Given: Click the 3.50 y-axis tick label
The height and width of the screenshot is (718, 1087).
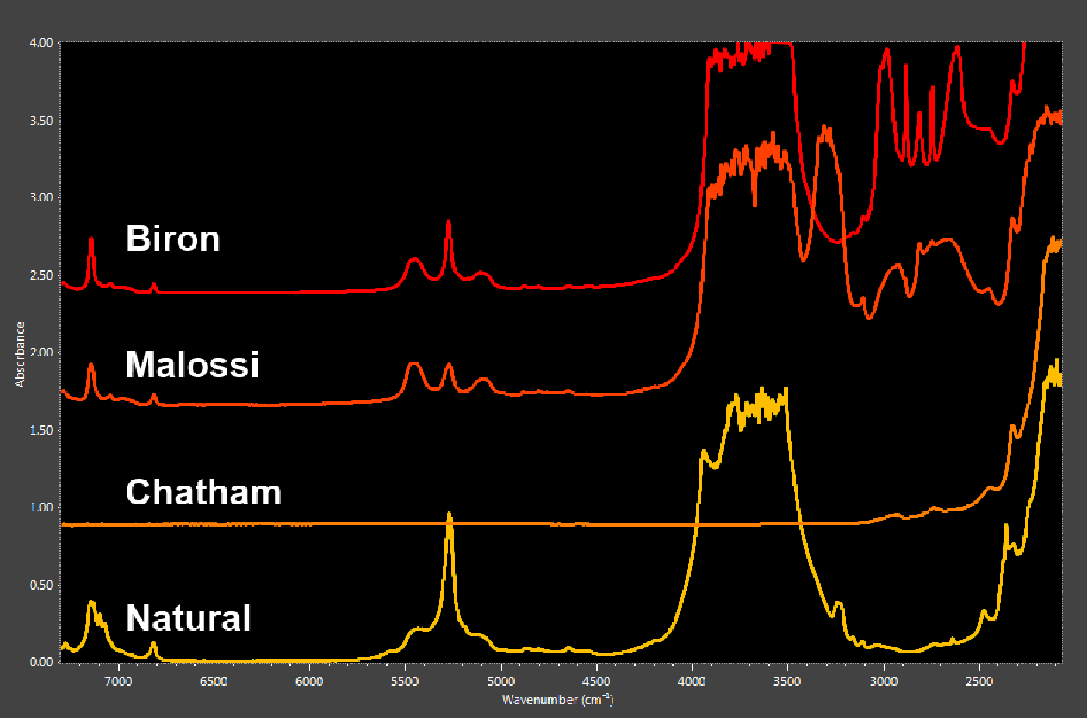Looking at the screenshot, I should click(41, 121).
